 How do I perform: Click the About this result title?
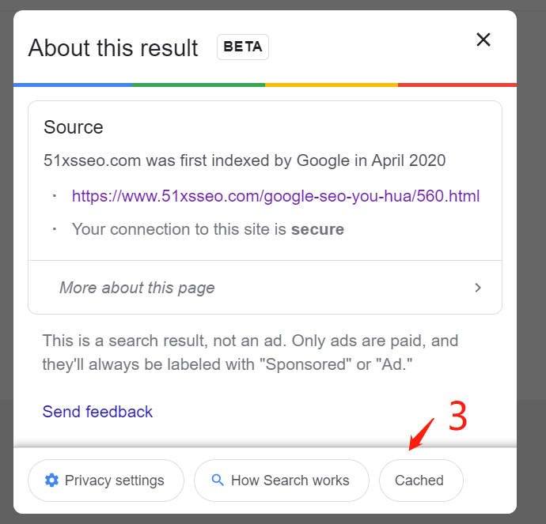[113, 48]
